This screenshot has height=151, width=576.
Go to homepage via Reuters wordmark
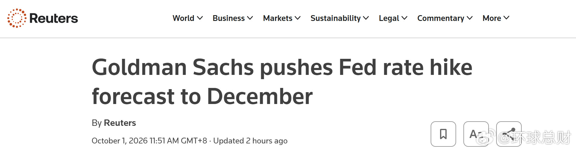[54, 18]
